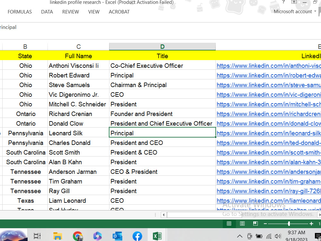Switch to Page Break Preview view
321x241 pixels.
[255, 224]
